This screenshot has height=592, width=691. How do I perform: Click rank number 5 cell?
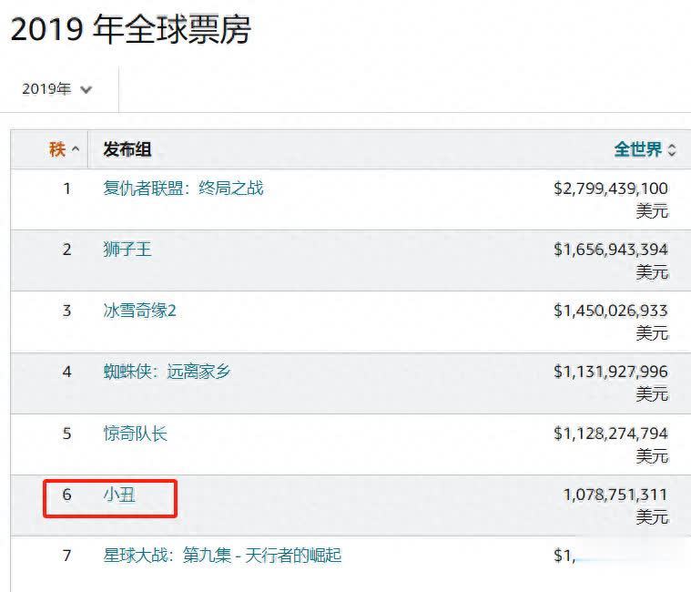pos(67,434)
